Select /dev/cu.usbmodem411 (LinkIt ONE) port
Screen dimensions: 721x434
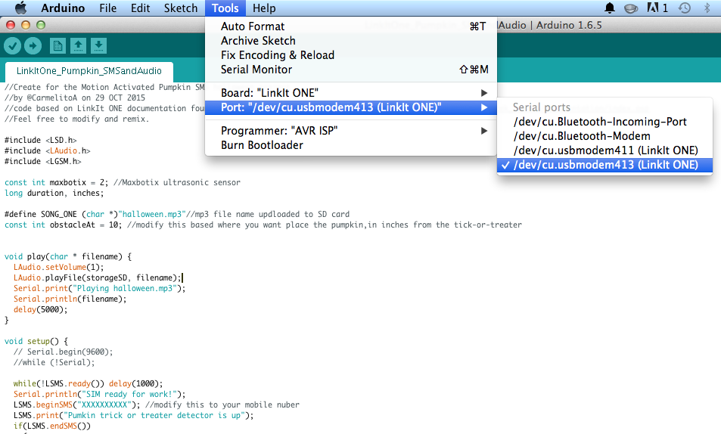pos(604,150)
